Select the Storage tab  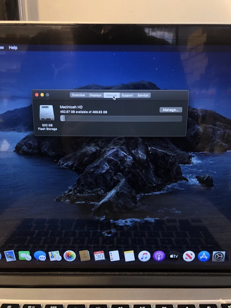pyautogui.click(x=111, y=95)
